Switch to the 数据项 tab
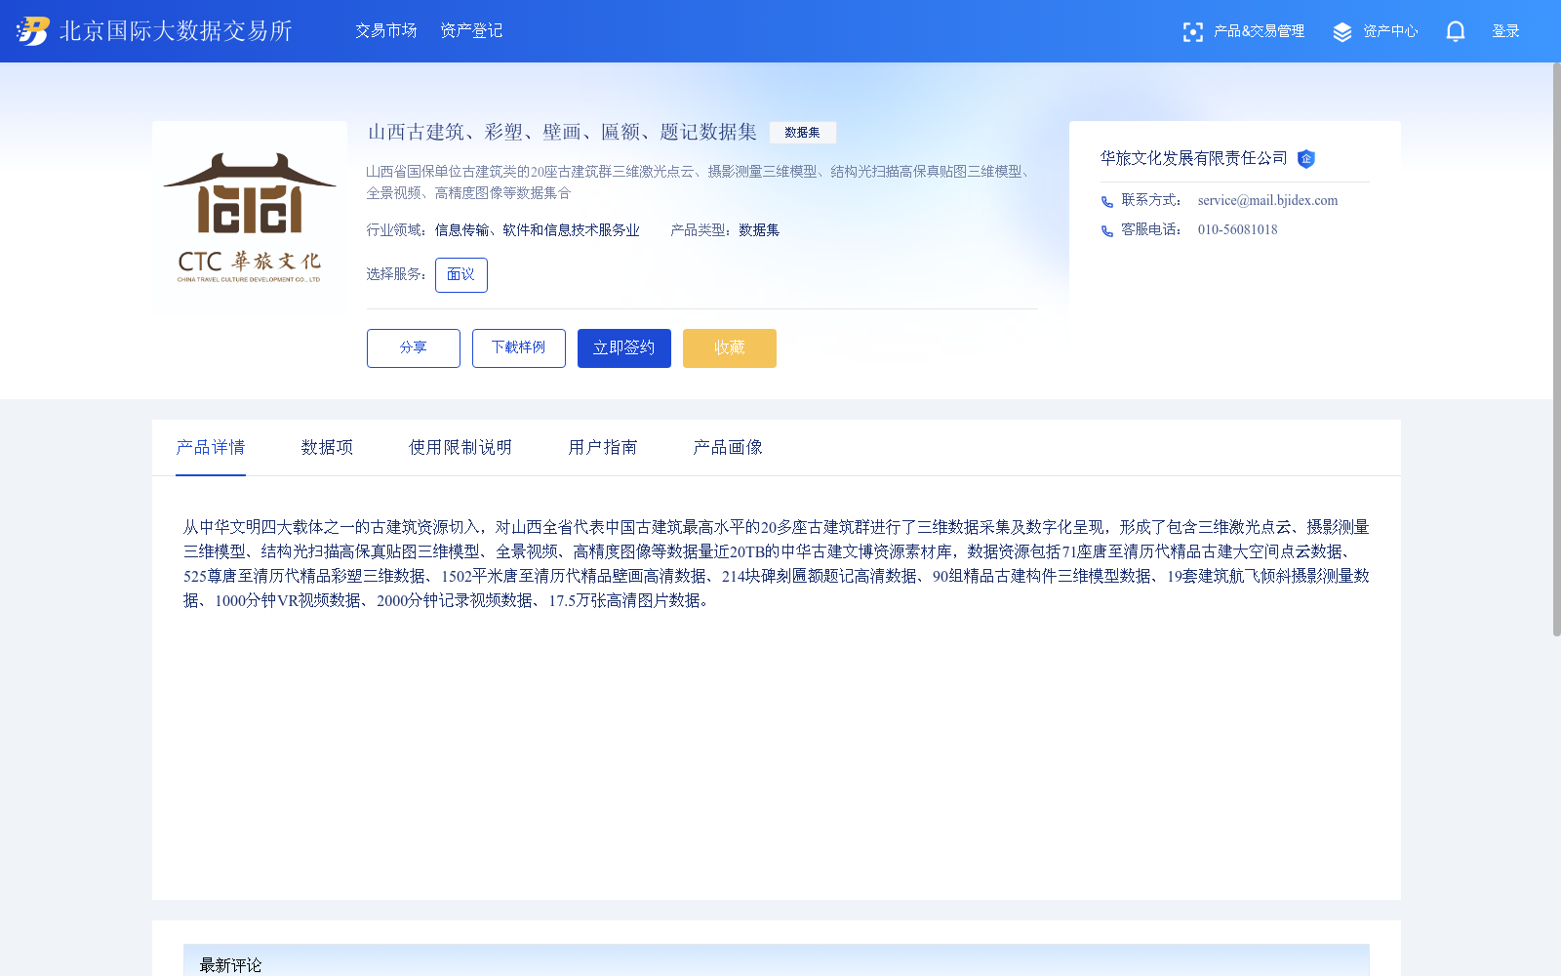The width and height of the screenshot is (1561, 976). [327, 447]
